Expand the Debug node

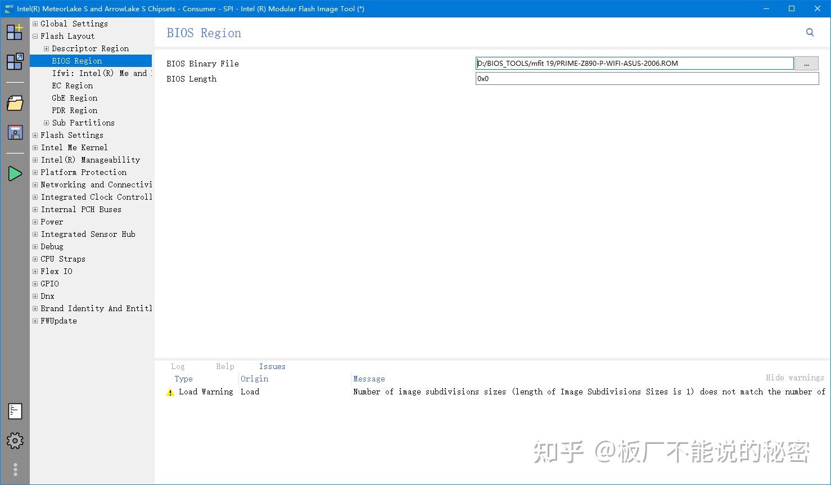(x=35, y=246)
